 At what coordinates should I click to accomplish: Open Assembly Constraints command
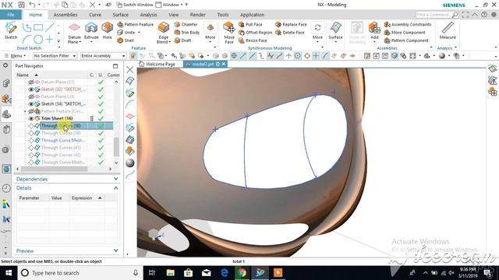point(408,24)
